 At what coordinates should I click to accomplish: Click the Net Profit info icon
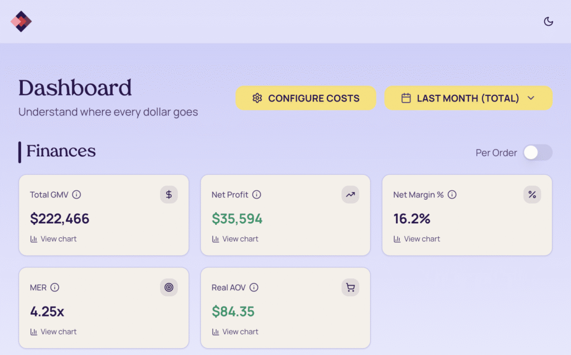[x=257, y=195]
